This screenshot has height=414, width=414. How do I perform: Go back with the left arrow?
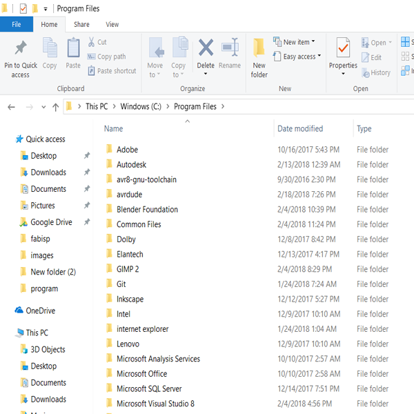coord(11,107)
